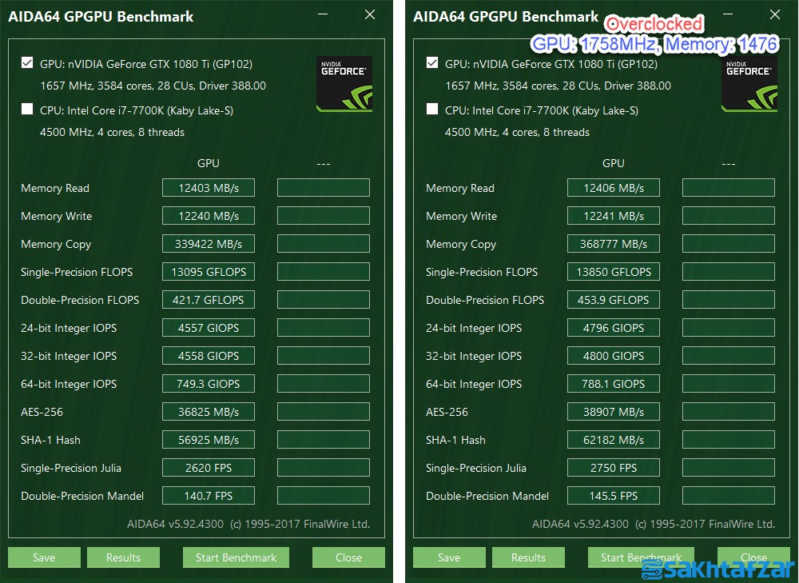Screen dimensions: 799x583
Task: Start Benchmark in the left window
Action: [x=236, y=557]
